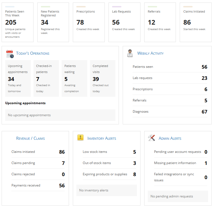This screenshot has width=213, height=207.
Task: Click the purple bar on Lab Requests card
Action: 117,7
